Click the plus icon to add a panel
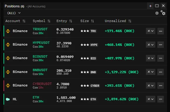The width and height of the screenshot is (170, 112). click(150, 6)
